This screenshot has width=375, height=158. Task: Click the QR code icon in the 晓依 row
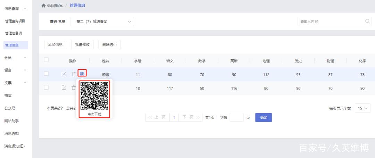(x=82, y=73)
